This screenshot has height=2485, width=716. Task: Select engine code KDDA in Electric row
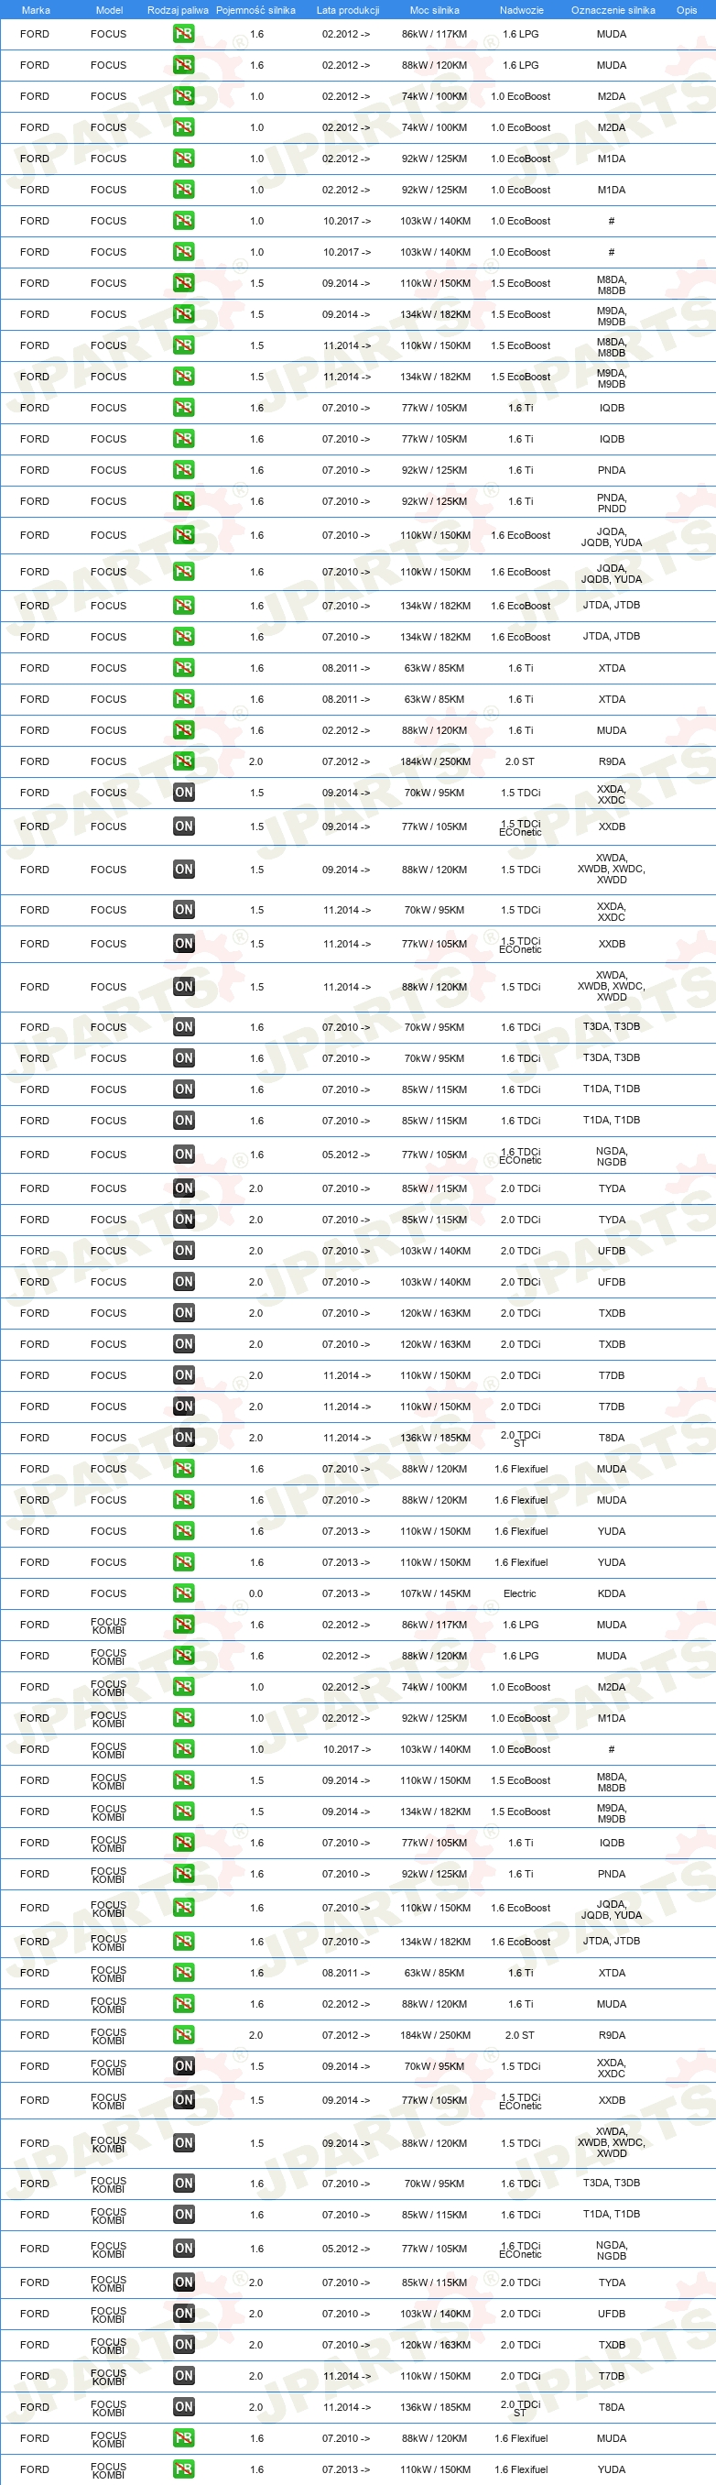[611, 1593]
